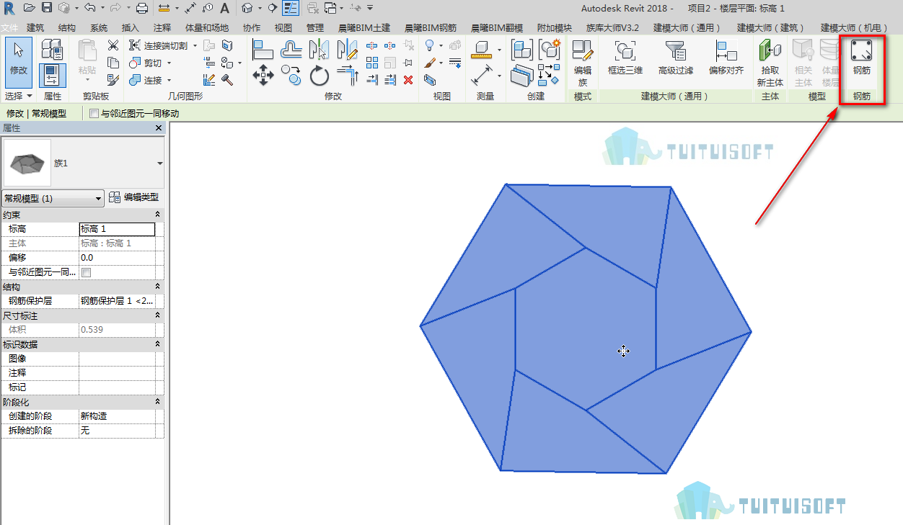Activate the 框选三维 box-select 3D tool
The image size is (903, 525).
(625, 58)
